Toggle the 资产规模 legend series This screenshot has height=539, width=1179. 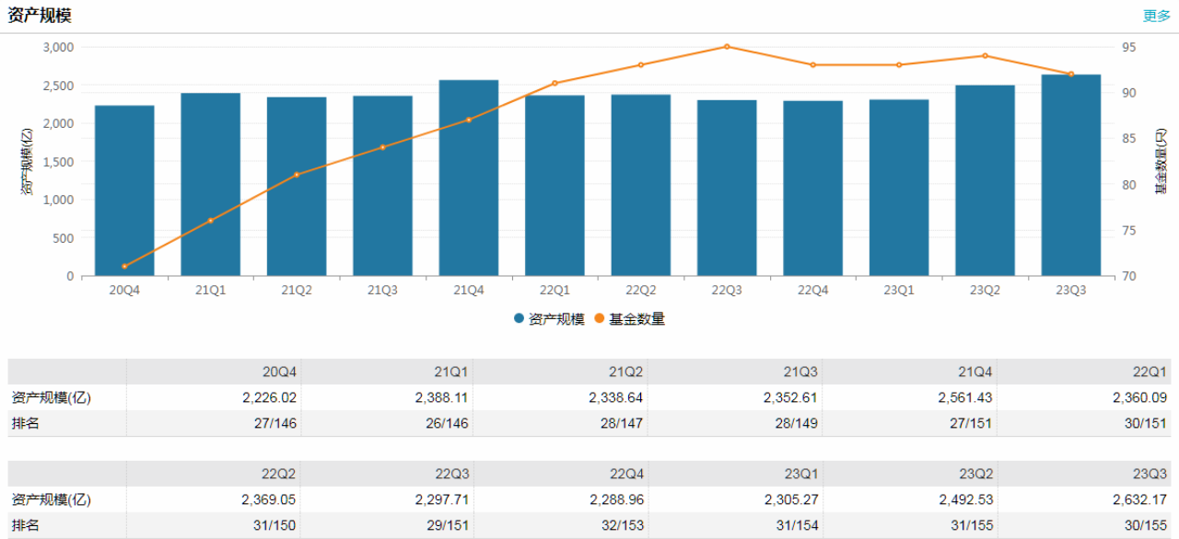(x=550, y=319)
